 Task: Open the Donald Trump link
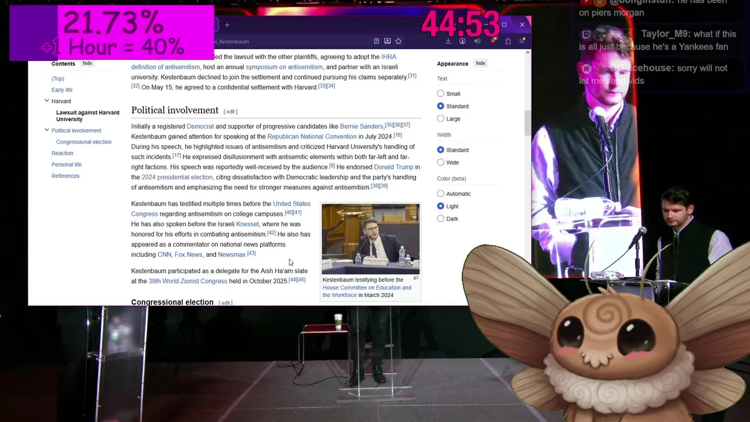pyautogui.click(x=394, y=167)
